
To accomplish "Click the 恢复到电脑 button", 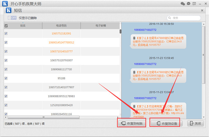I will (x=132, y=123).
